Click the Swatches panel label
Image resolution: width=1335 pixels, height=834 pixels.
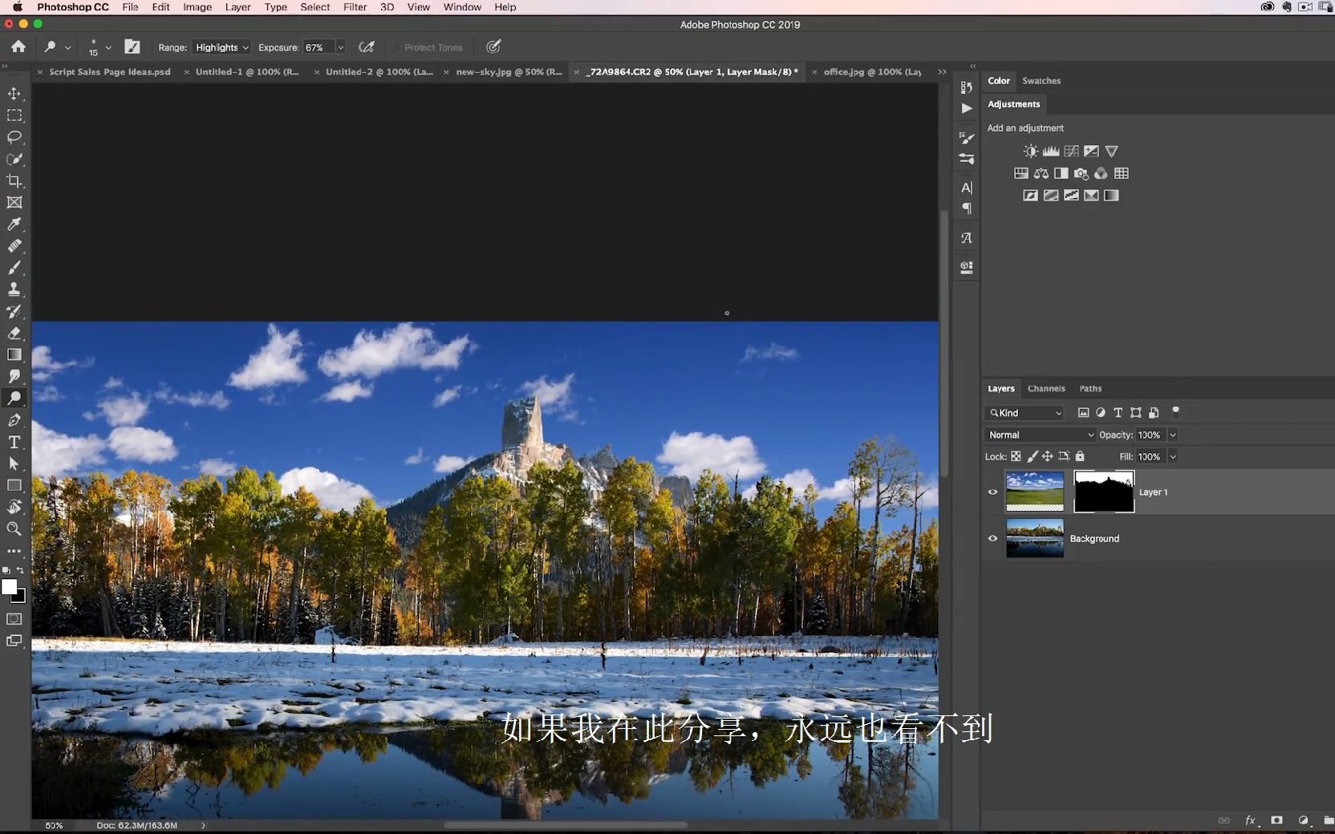point(1041,81)
